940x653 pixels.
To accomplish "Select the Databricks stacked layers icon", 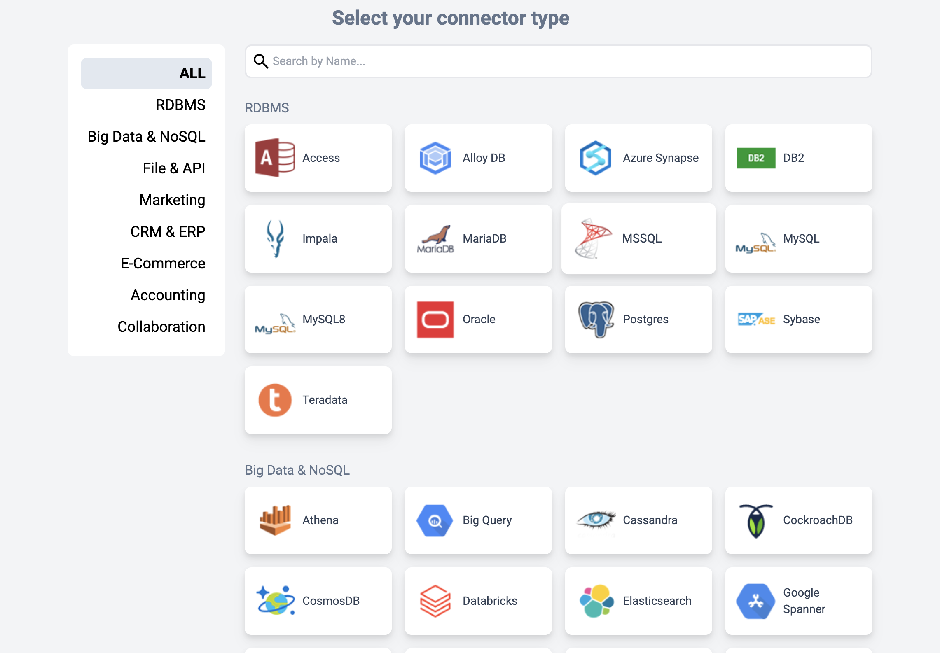I will coord(435,601).
